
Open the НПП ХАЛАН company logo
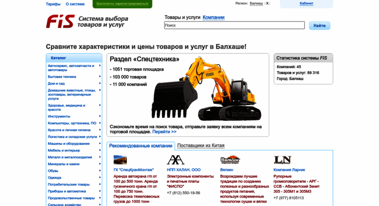coord(176,160)
